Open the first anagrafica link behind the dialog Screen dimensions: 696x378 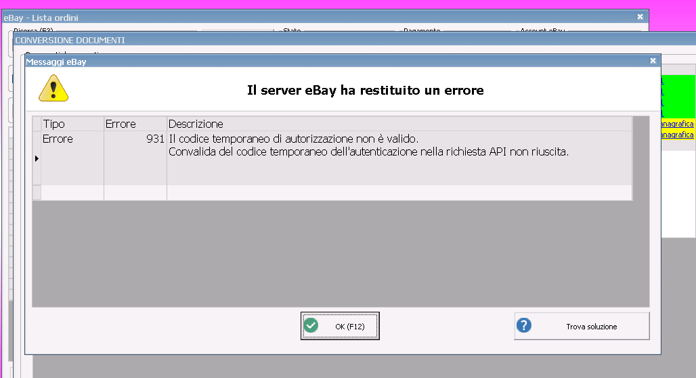point(677,124)
